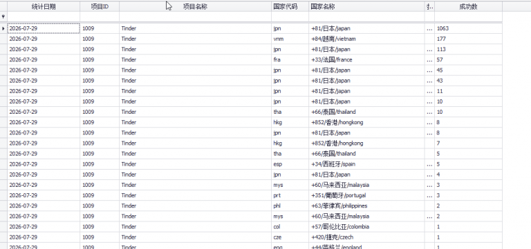Sort by the 统计日期 column header

point(44,6)
